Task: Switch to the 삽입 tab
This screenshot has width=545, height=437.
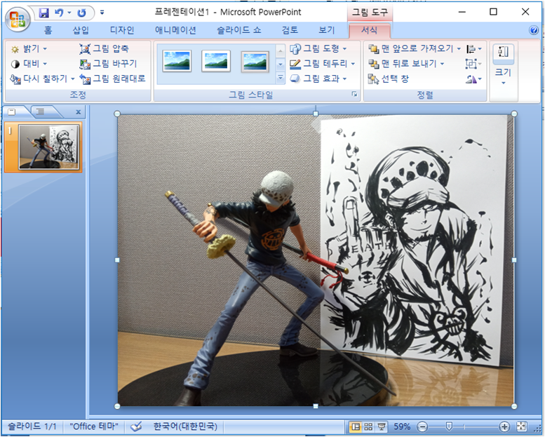Action: [81, 30]
